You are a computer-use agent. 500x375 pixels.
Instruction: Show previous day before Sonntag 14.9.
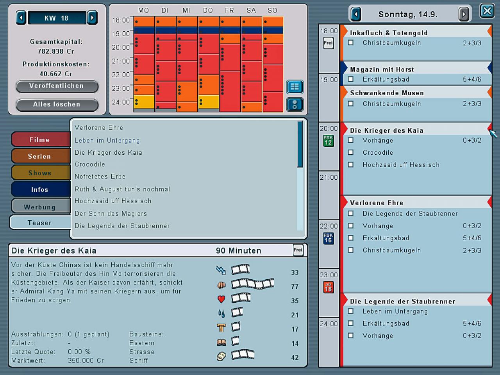(355, 14)
